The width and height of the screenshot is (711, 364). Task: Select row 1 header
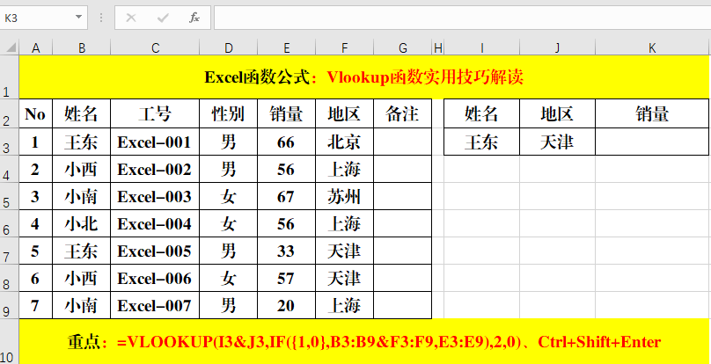10,77
